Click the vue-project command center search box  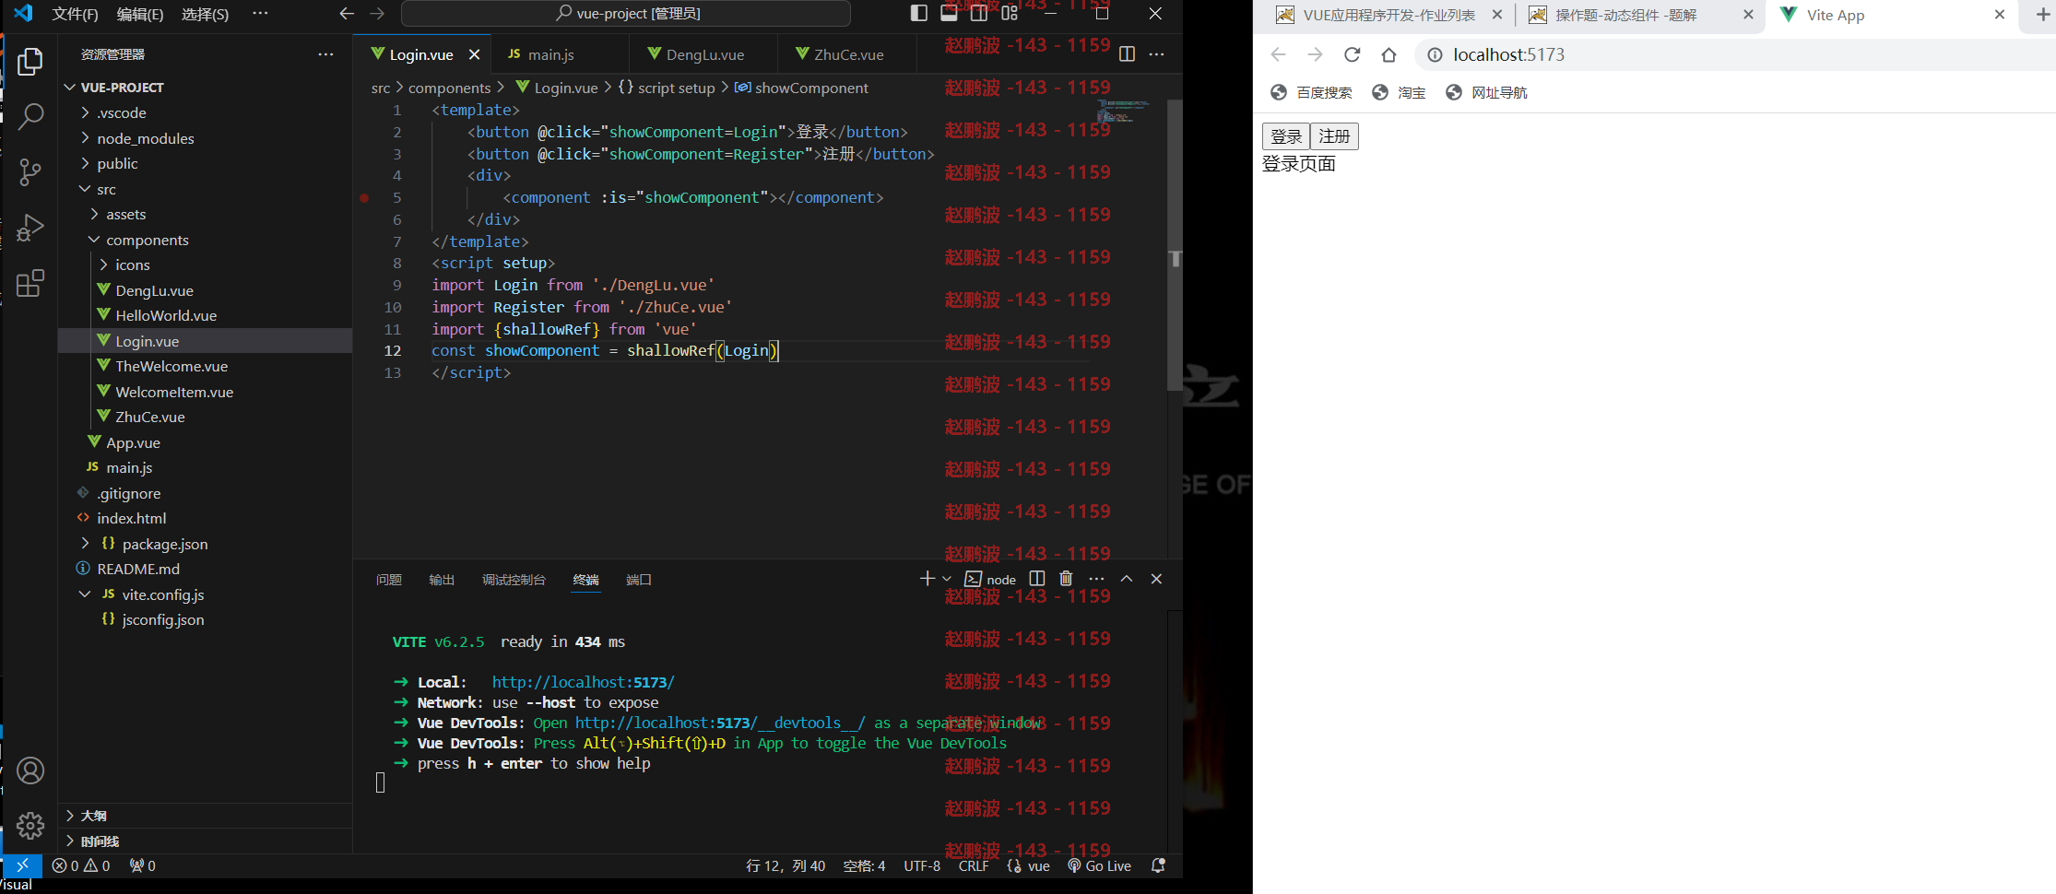click(626, 14)
